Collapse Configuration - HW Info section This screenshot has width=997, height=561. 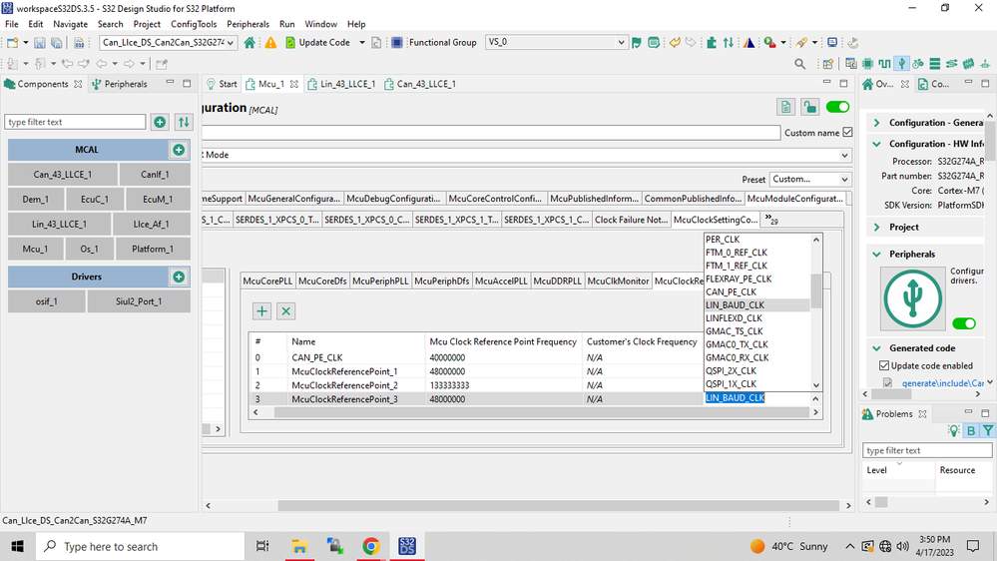tap(877, 144)
